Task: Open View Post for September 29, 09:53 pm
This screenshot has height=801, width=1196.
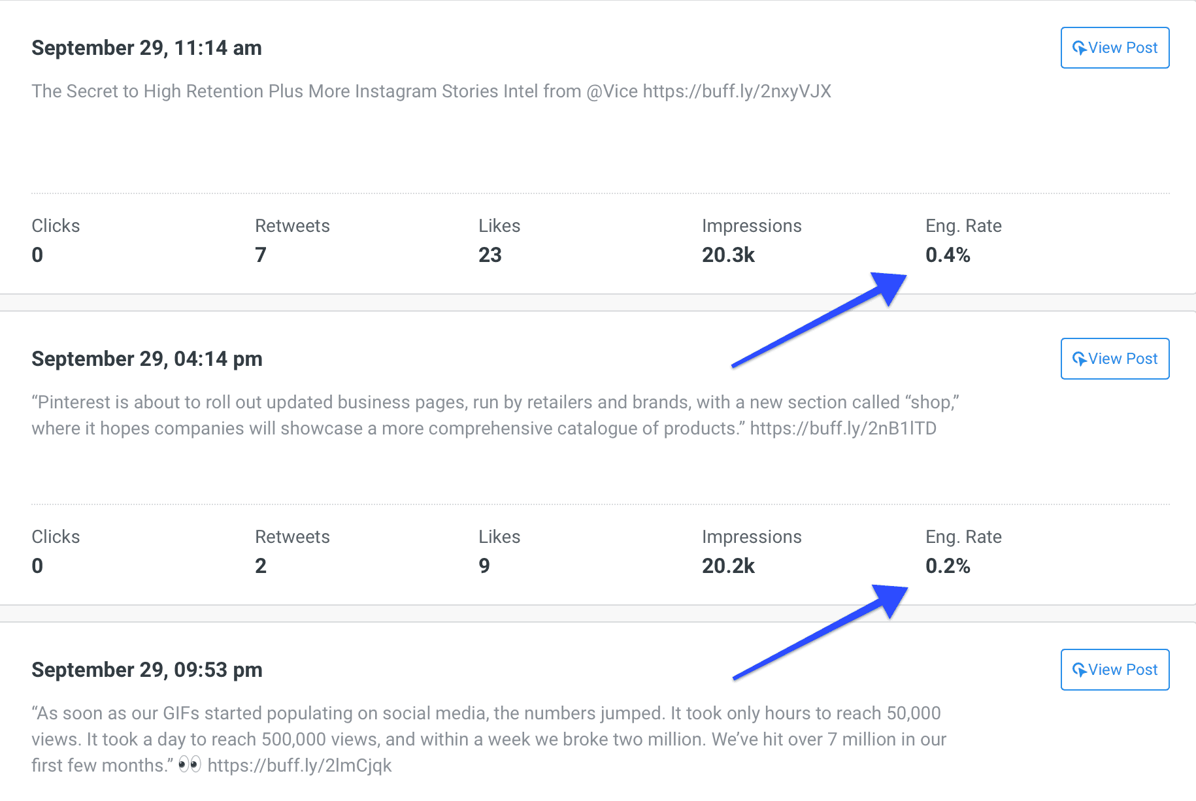Action: coord(1115,670)
